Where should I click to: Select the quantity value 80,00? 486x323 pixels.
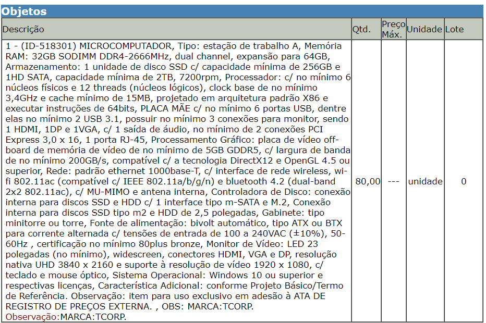368,181
